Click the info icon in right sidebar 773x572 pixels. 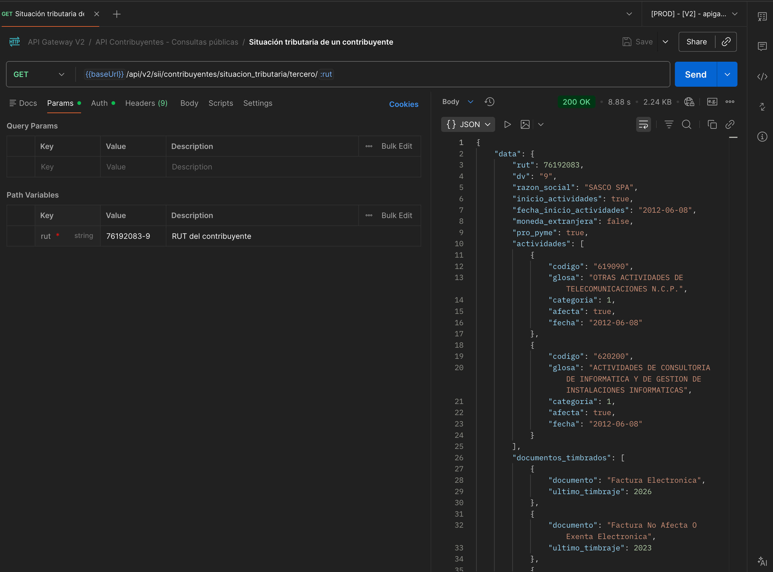coord(762,136)
